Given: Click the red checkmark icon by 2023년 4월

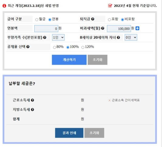Looking at the screenshot, I should [110, 5].
